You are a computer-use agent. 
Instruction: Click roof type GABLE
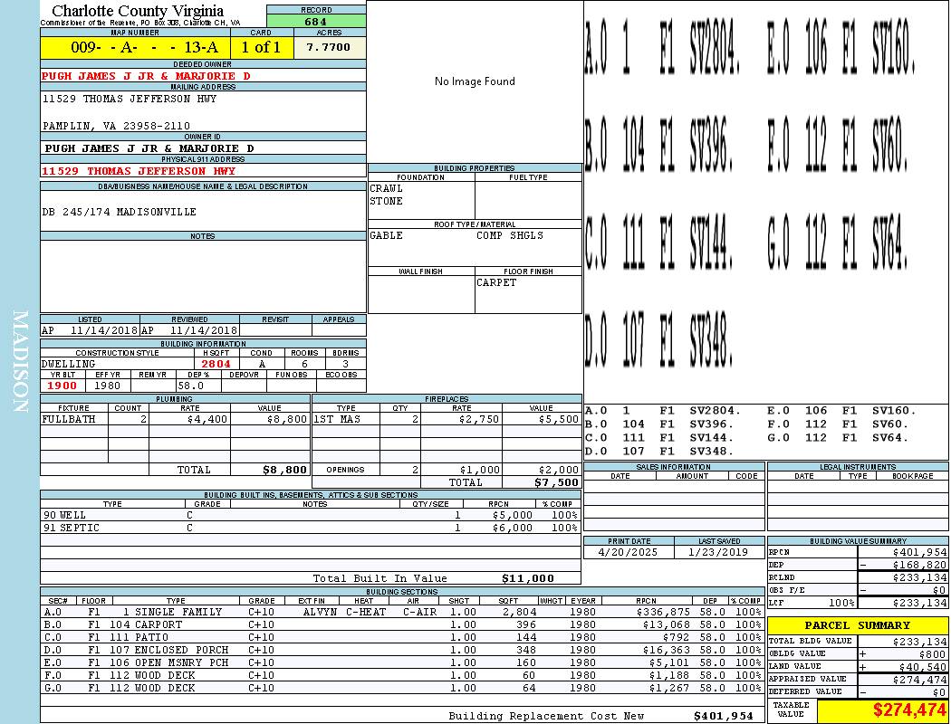(387, 235)
